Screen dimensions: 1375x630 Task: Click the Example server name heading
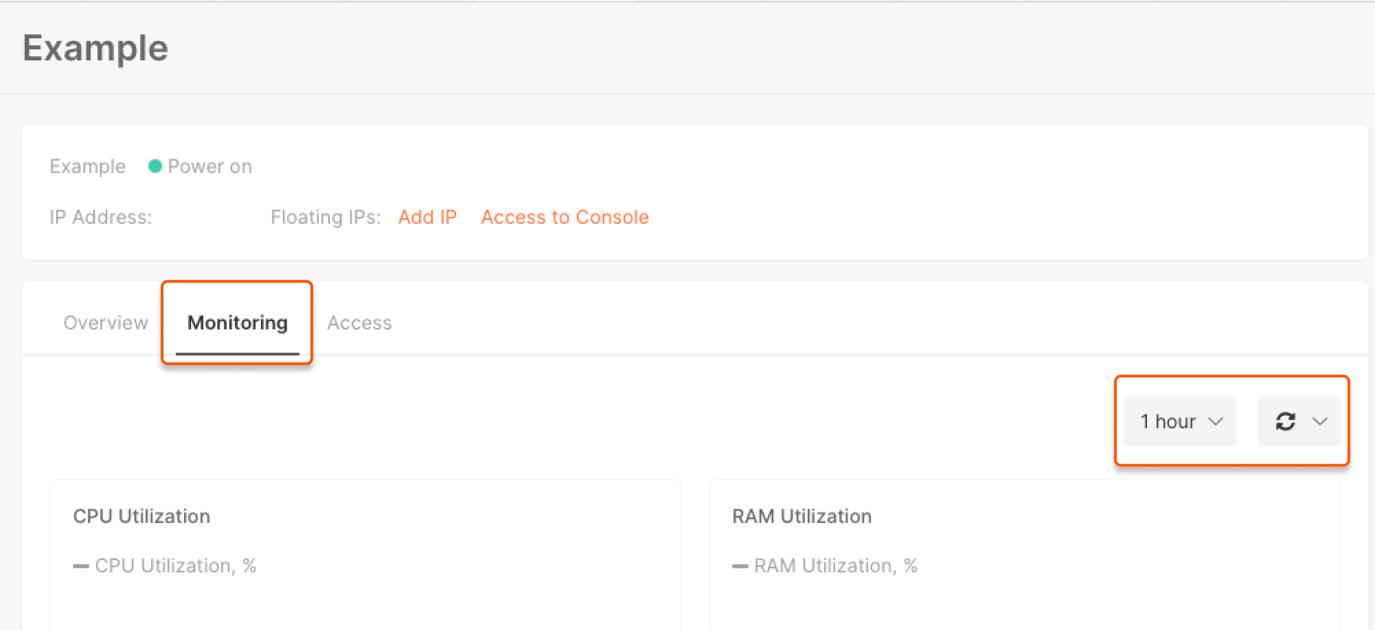(x=95, y=48)
